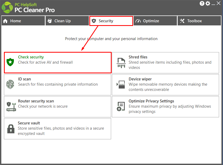The height and width of the screenshot is (165, 223).
Task: Open the Secure vault
Action: (57, 129)
